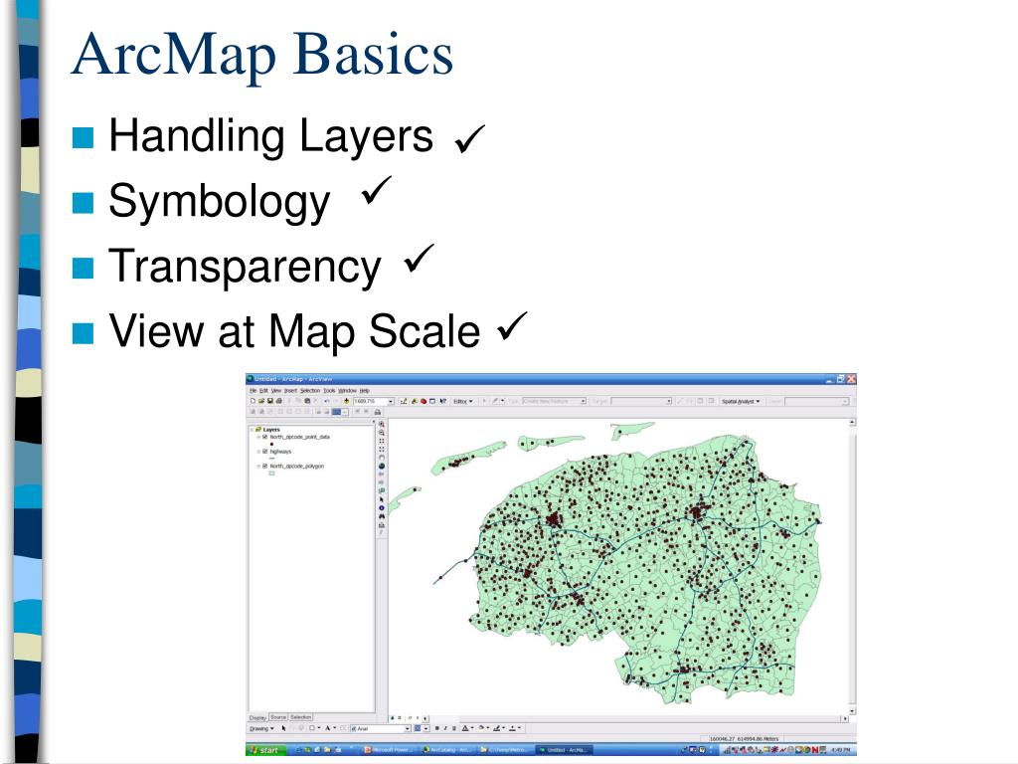Image resolution: width=1018 pixels, height=764 pixels.
Task: Open the Edit menu
Action: tap(263, 390)
